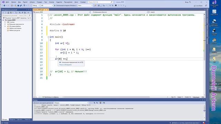The width and height of the screenshot is (221, 124).
Task: Open the Lesson_0009 project scope dropdown
Action: coord(61,12)
